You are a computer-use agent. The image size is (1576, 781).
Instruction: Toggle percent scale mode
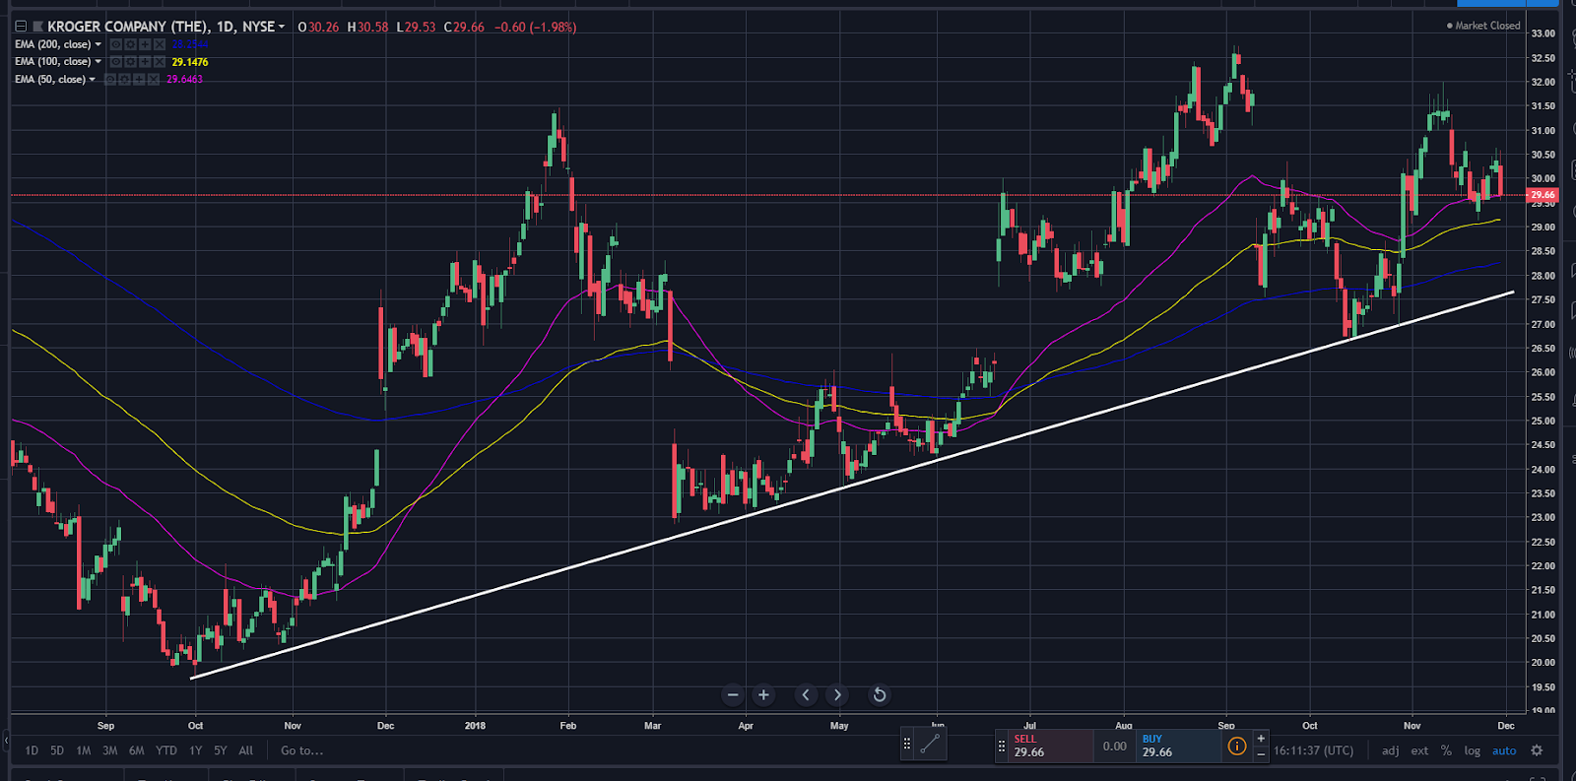tap(1446, 750)
